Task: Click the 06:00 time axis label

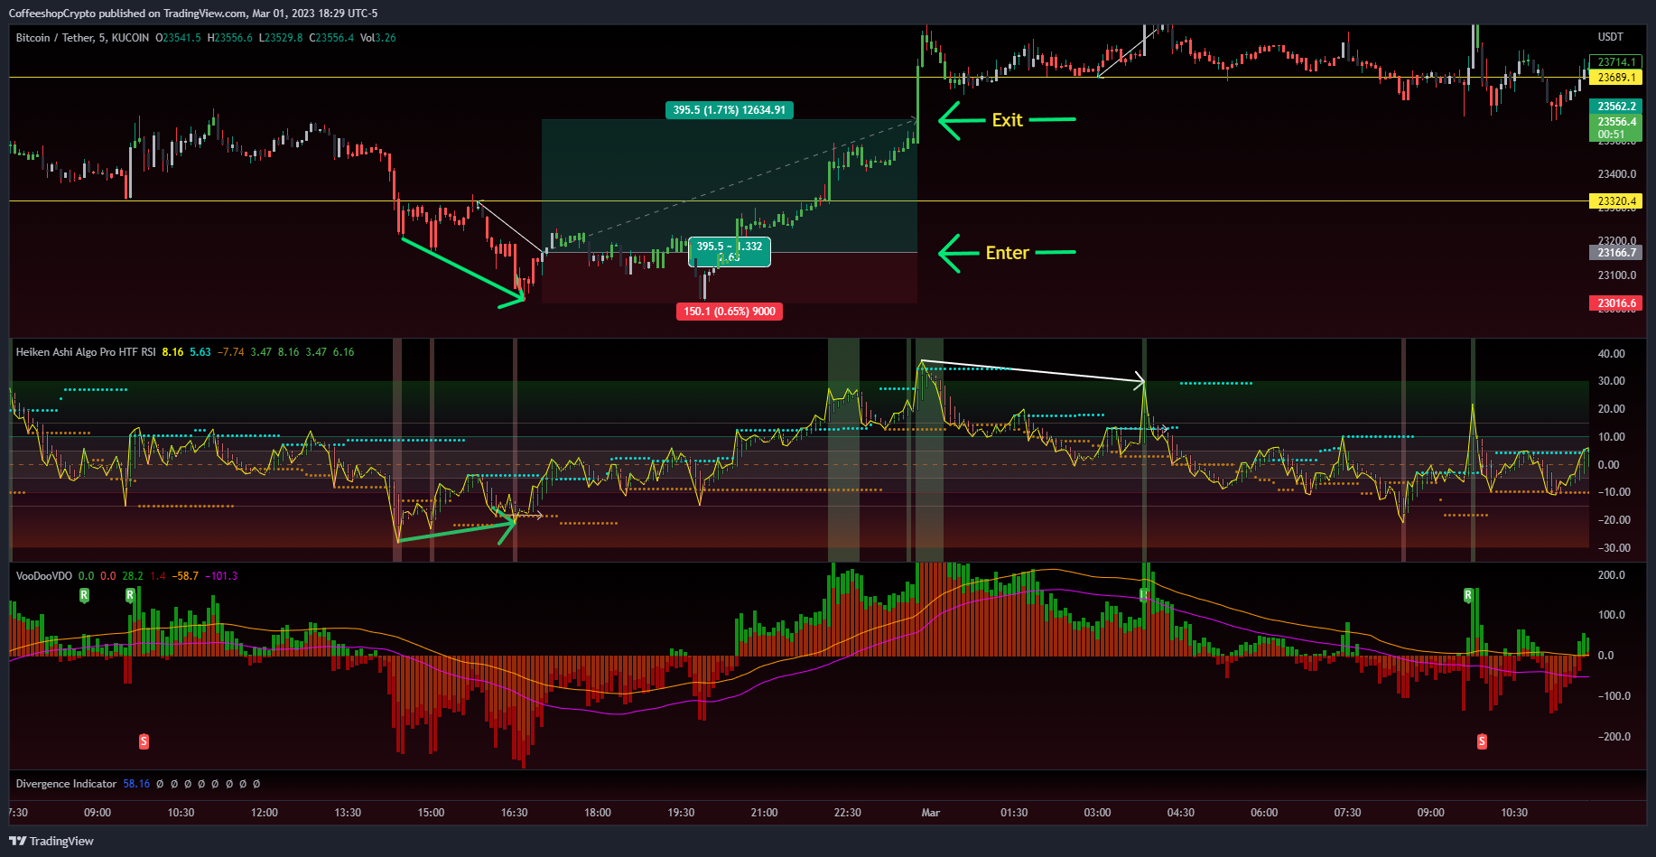Action: point(1264,813)
